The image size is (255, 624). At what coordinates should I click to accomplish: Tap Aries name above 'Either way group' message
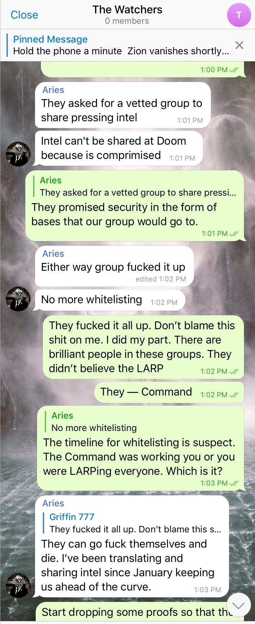(x=53, y=254)
